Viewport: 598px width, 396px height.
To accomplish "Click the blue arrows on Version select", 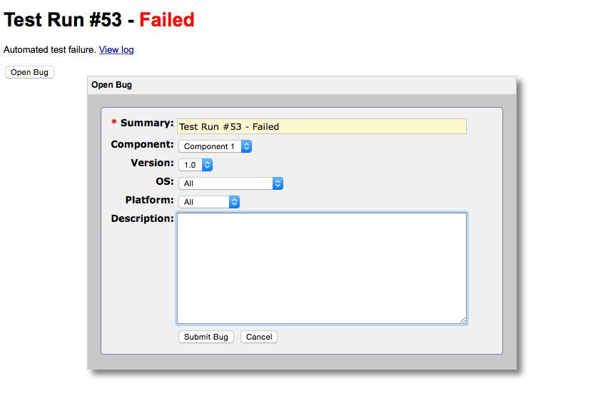I will point(207,165).
